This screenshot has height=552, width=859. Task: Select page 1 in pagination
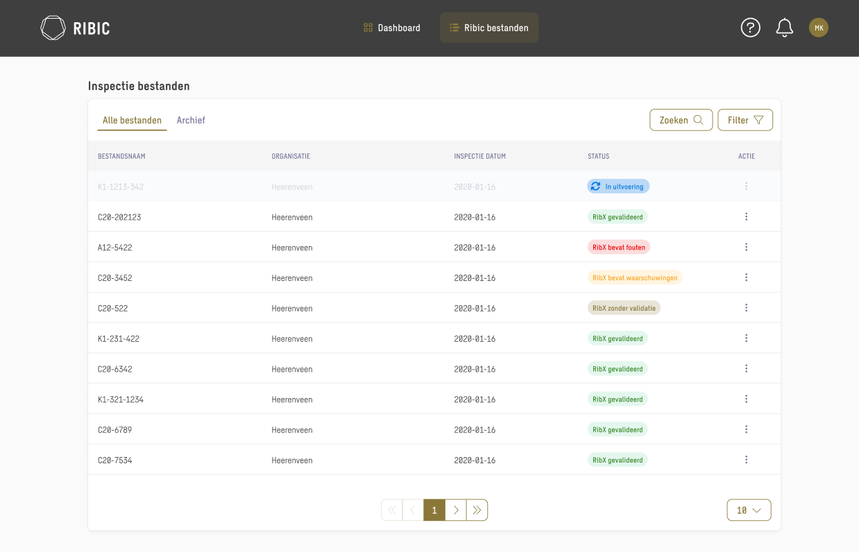coord(434,510)
